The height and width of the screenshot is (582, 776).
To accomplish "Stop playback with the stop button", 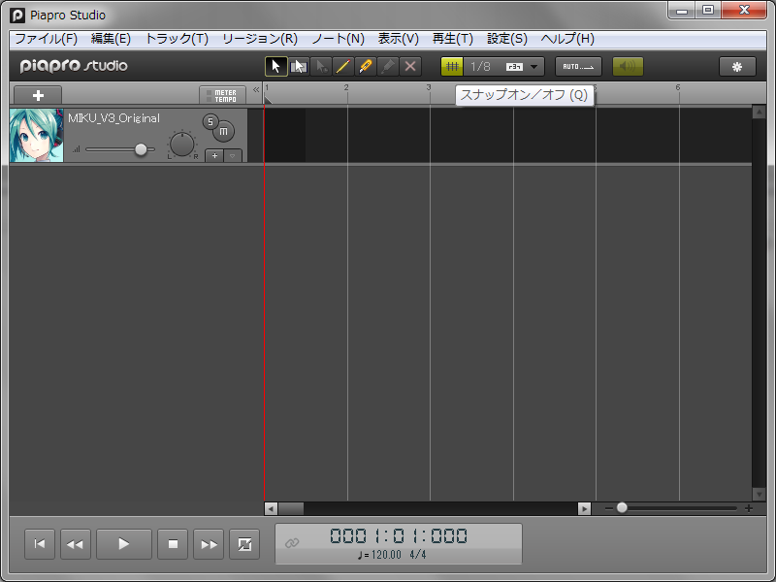I will click(173, 544).
